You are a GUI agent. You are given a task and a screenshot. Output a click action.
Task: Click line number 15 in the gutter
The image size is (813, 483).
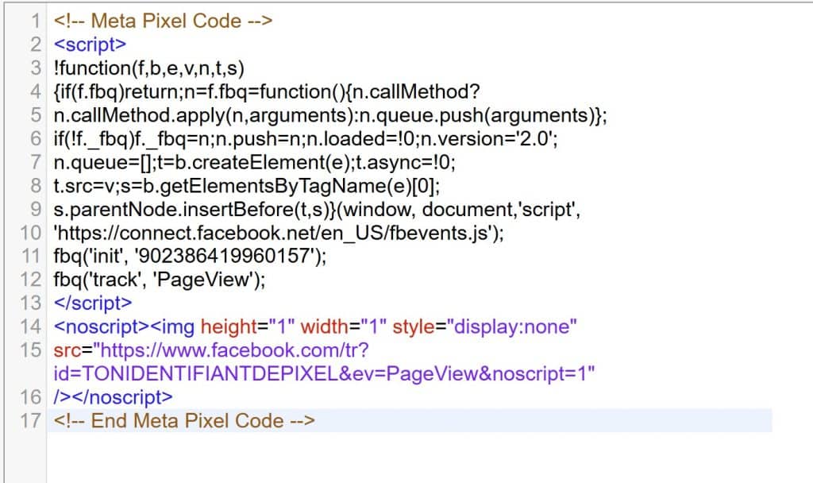(31, 350)
